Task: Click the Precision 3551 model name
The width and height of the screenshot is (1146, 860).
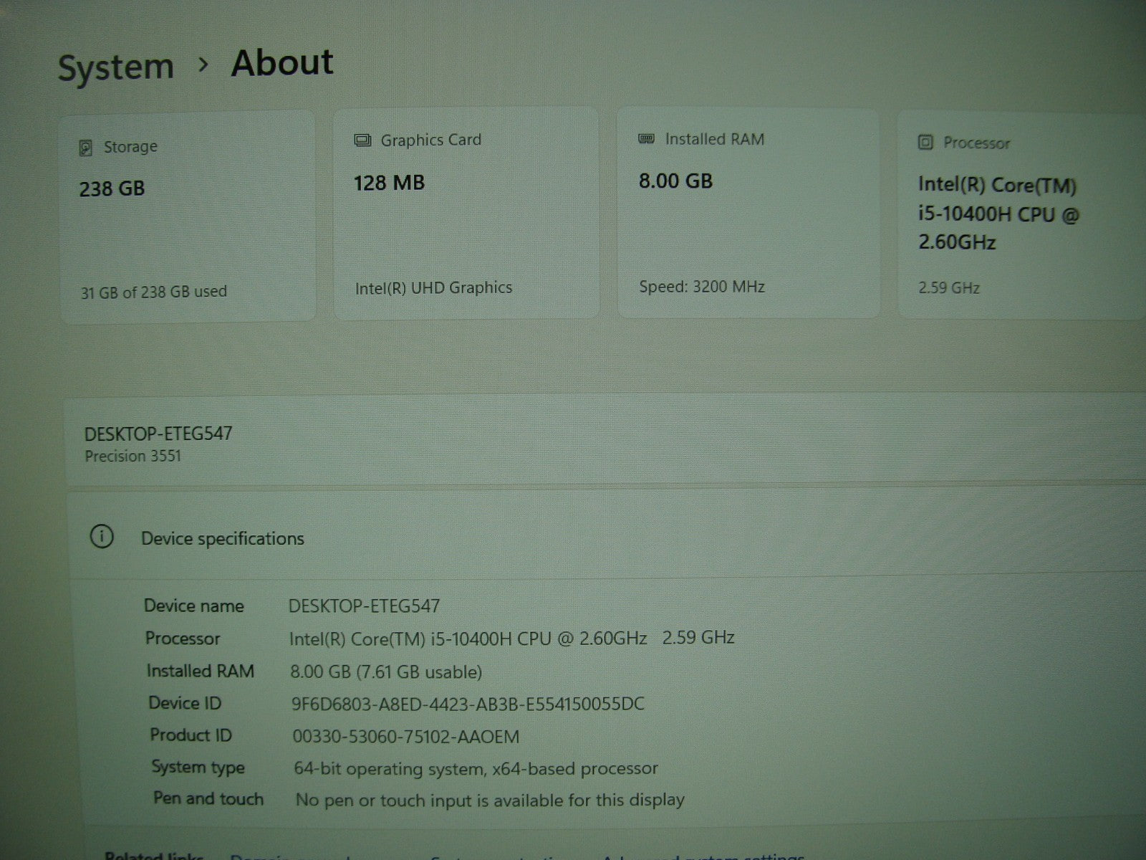Action: (133, 457)
